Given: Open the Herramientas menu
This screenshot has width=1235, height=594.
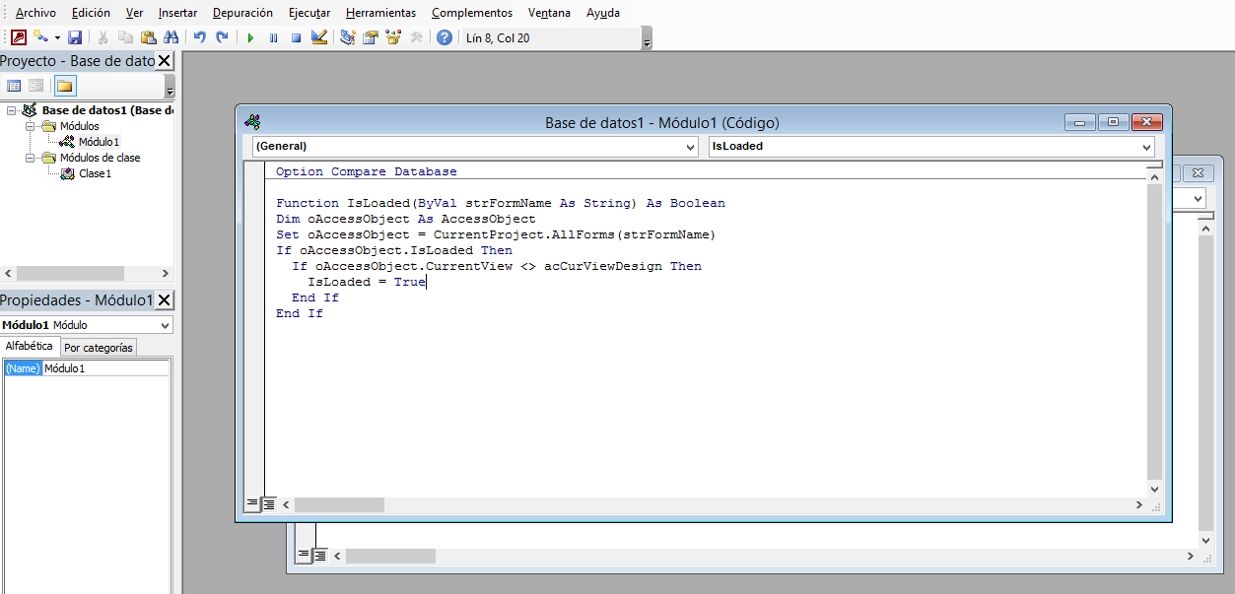Looking at the screenshot, I should point(381,13).
